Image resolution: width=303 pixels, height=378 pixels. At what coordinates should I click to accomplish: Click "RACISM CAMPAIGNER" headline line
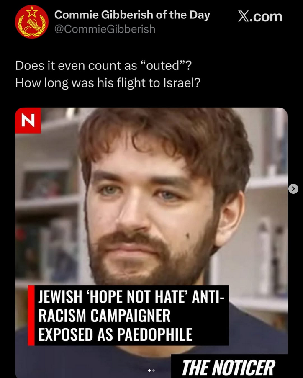coord(104,315)
